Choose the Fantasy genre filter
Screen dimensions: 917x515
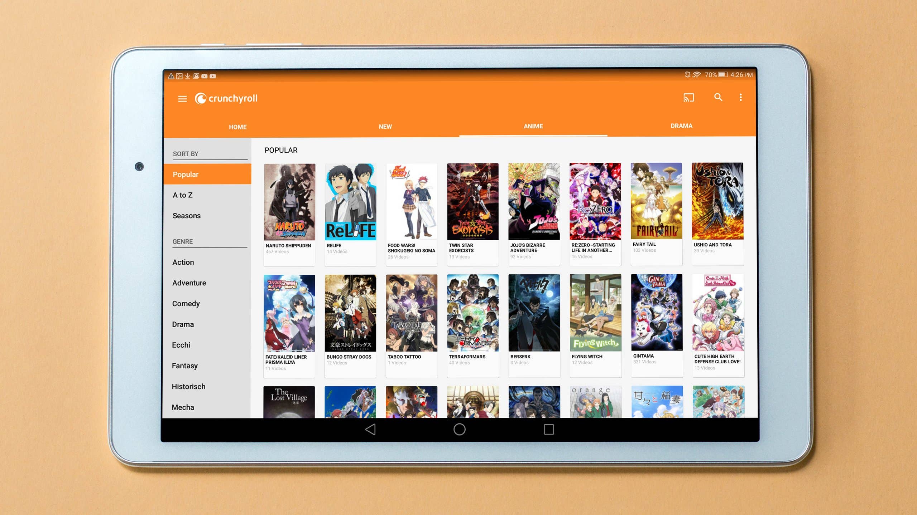point(184,366)
